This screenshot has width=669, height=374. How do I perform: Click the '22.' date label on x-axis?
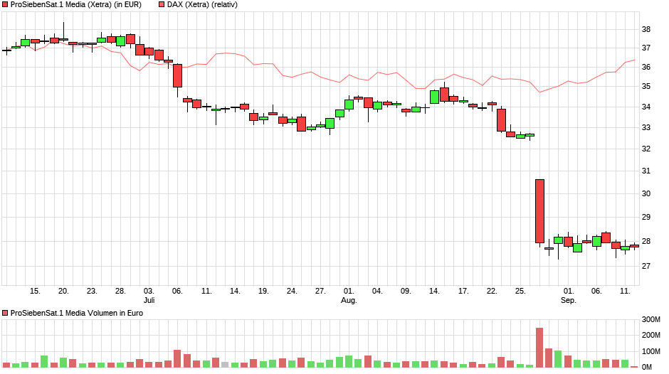(492, 291)
